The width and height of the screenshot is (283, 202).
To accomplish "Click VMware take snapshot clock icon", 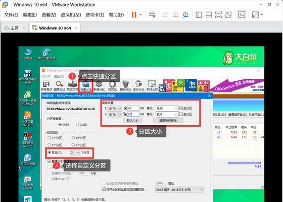I will coord(166,15).
